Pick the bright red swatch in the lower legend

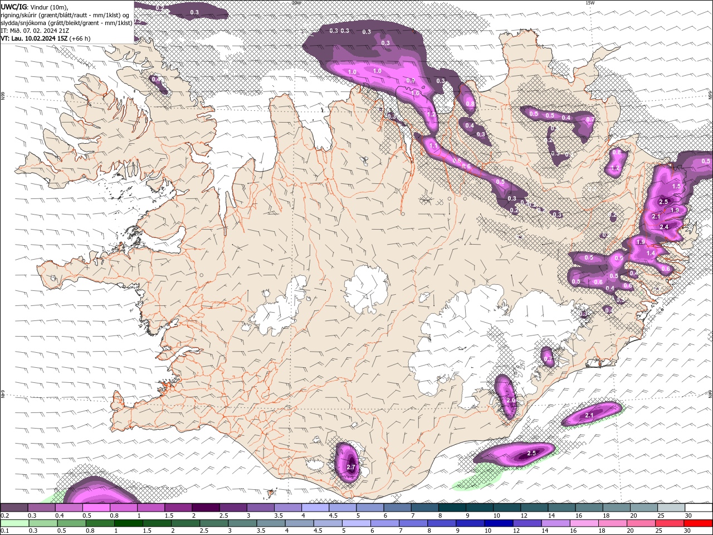[698, 523]
